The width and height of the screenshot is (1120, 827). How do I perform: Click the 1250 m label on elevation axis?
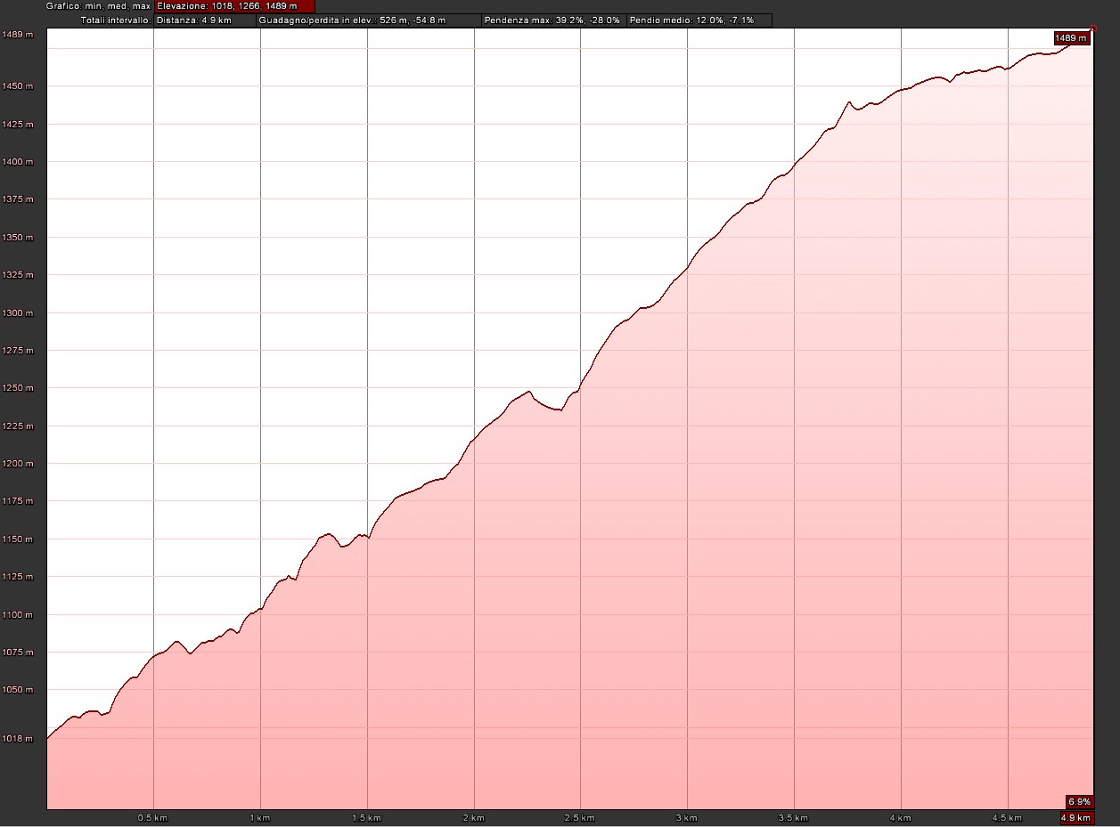(18, 388)
